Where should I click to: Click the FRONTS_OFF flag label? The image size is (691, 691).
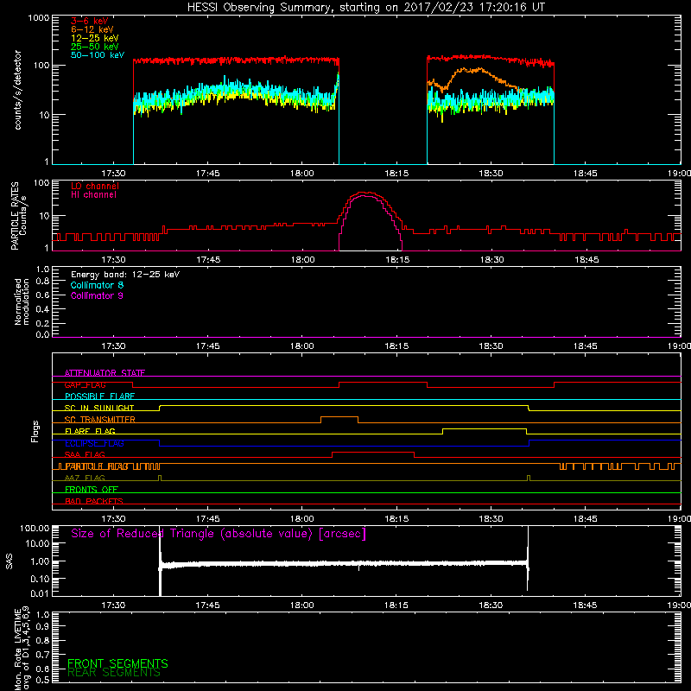click(92, 490)
